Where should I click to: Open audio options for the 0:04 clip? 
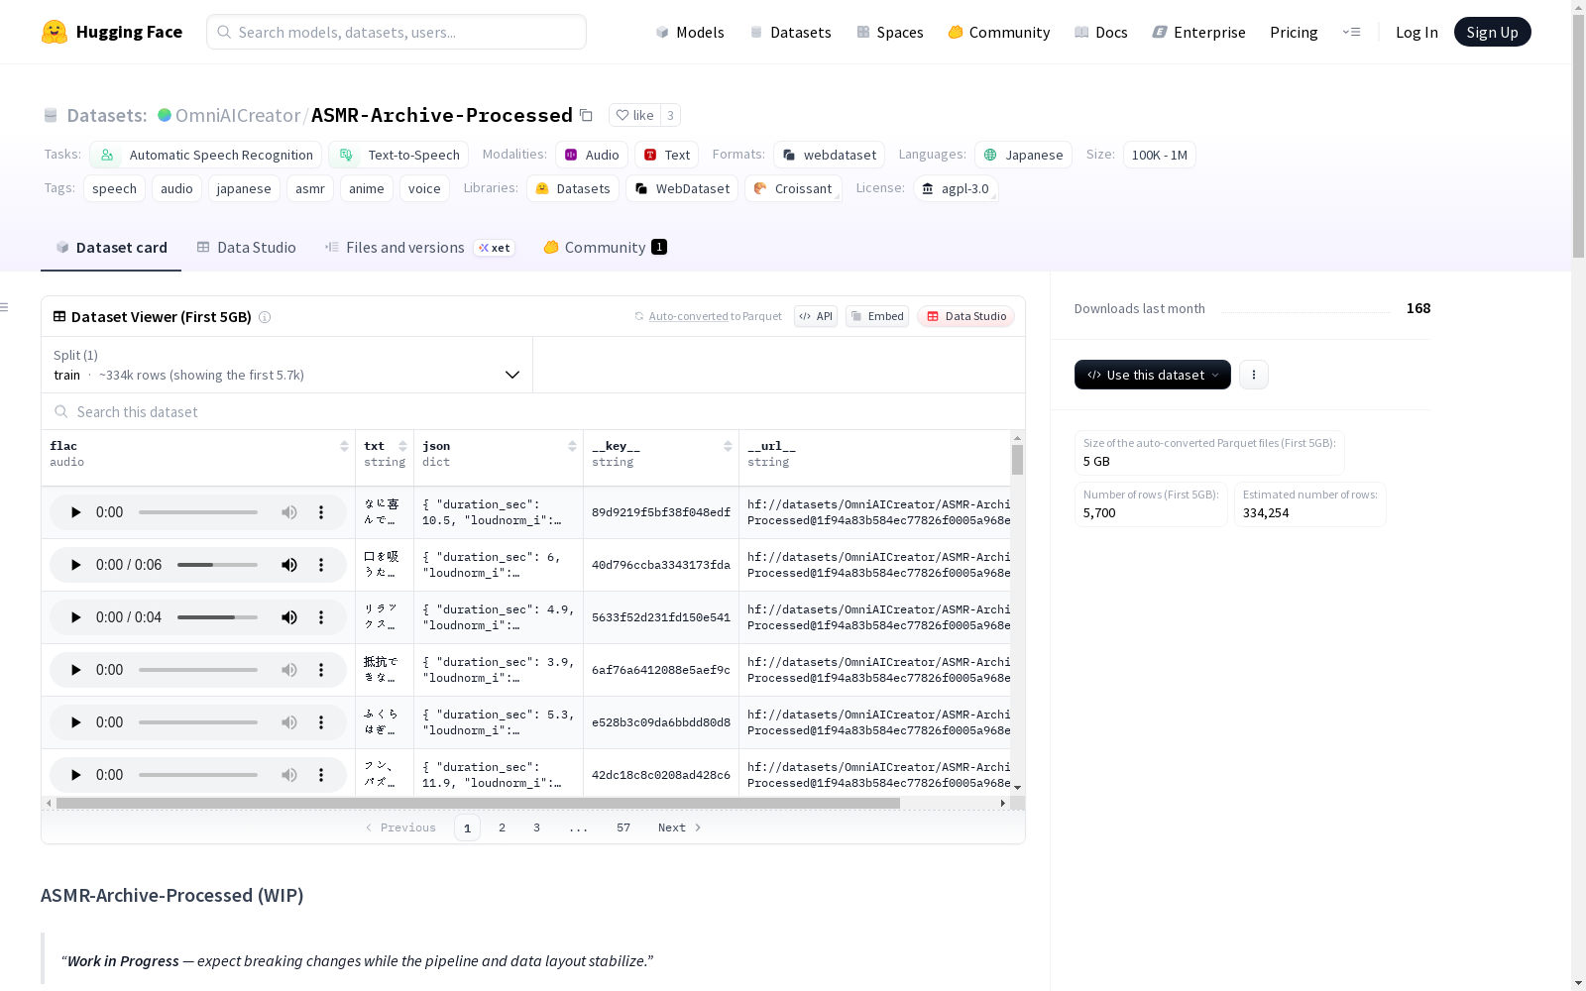point(321,617)
